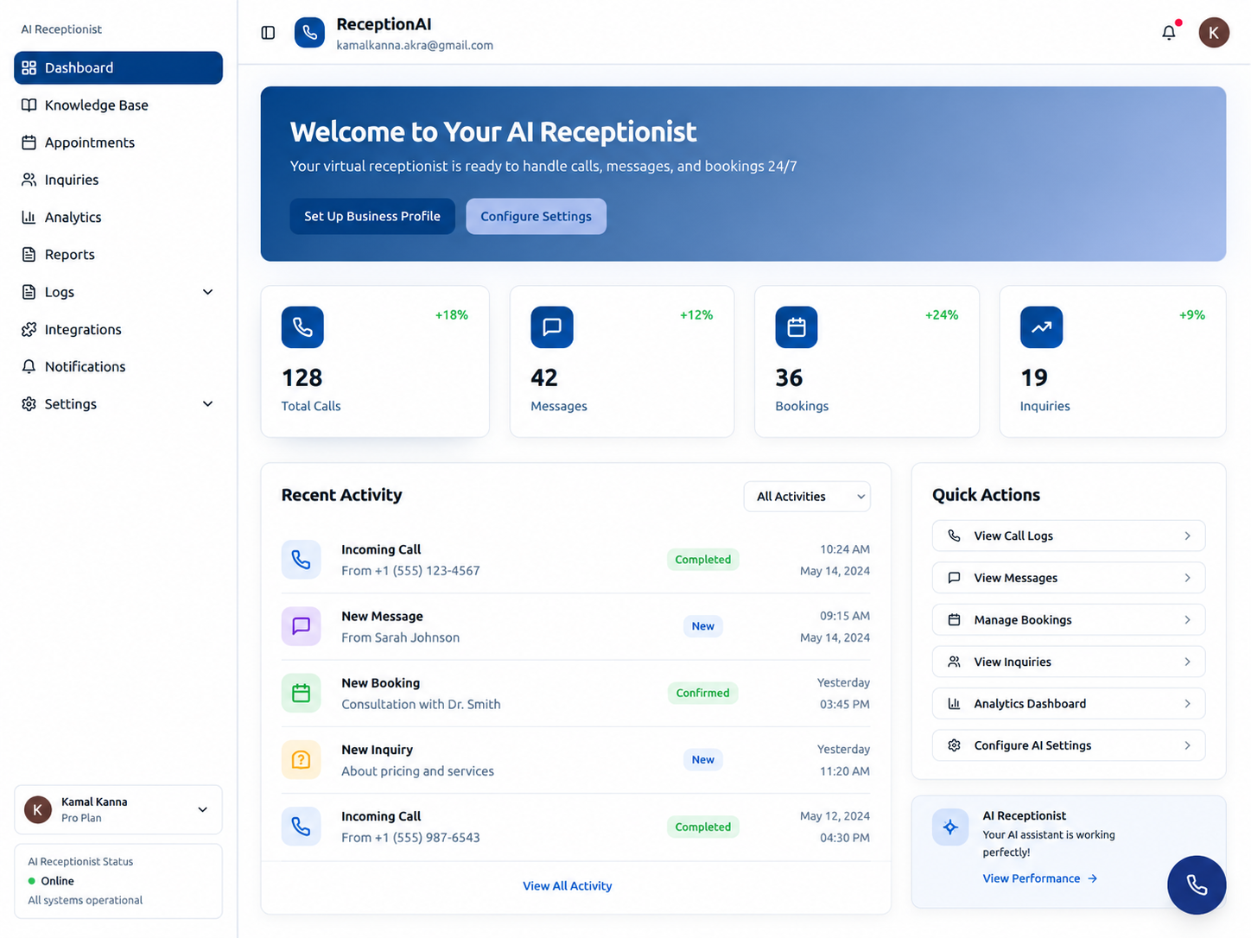Image resolution: width=1251 pixels, height=938 pixels.
Task: Follow the View All Activity link
Action: point(567,886)
